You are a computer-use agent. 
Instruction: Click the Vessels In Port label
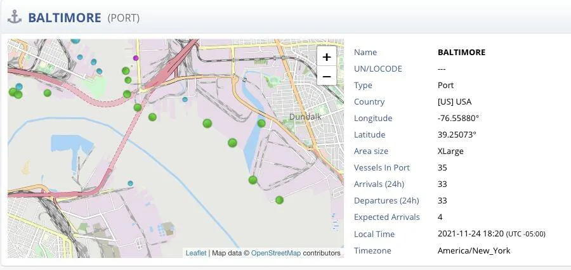[382, 168]
